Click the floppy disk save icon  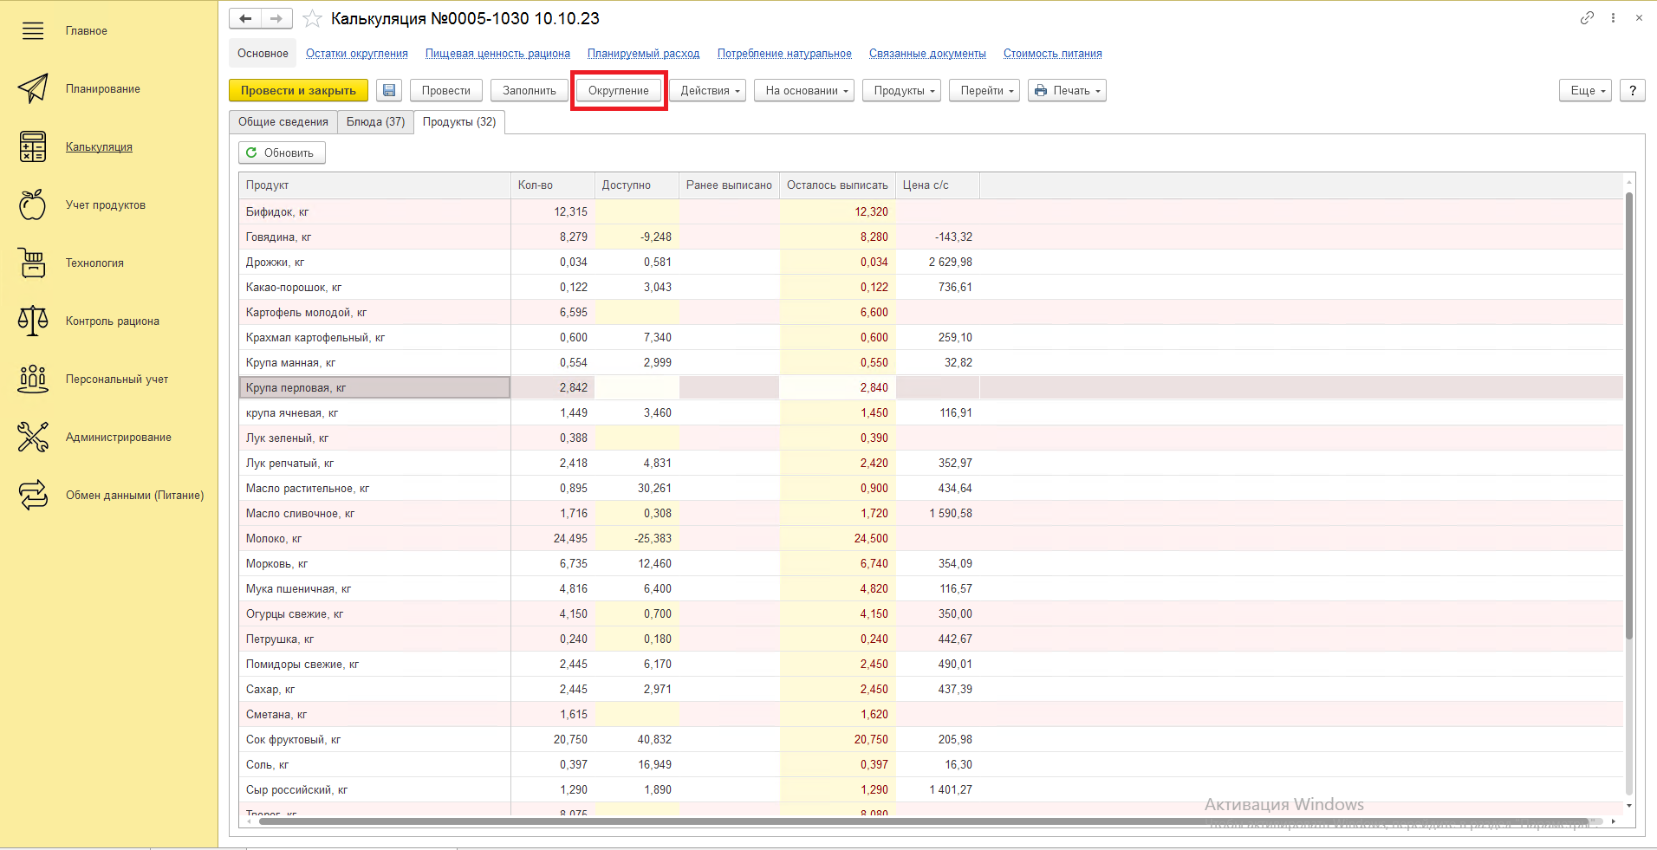[389, 90]
